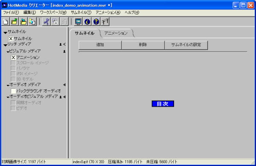Image resolution: width=256 pixels, height=166 pixels.
Task: Maximize the HotMedia window
Action: [243, 6]
